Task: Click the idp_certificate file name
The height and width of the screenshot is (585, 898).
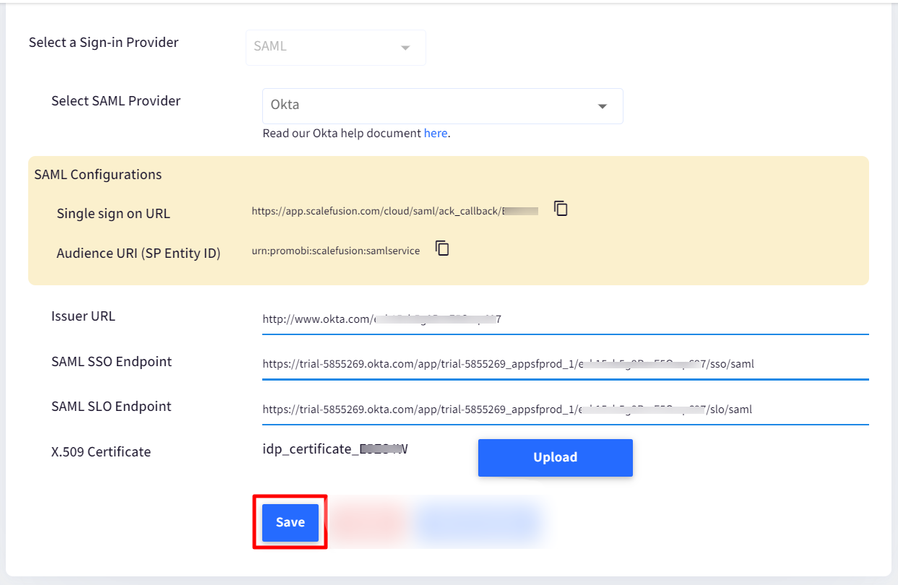Action: pos(335,449)
